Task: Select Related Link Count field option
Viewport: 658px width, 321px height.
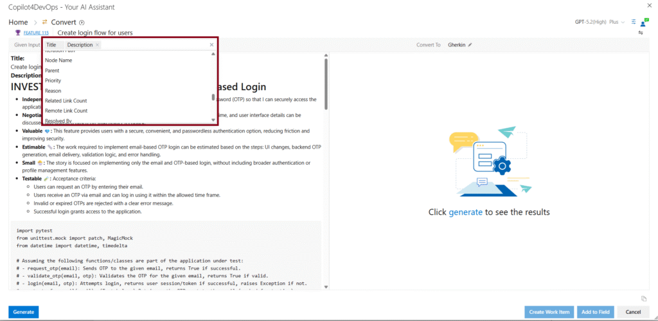Action: tap(66, 101)
